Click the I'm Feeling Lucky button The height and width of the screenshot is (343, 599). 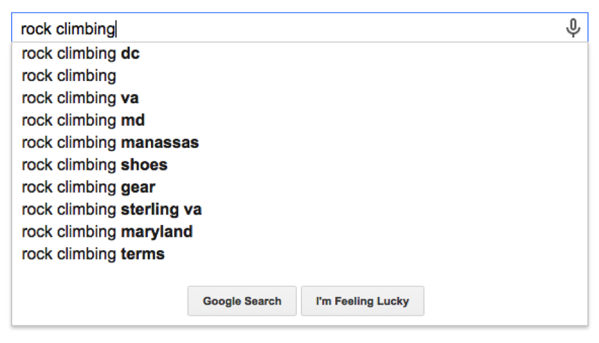[362, 301]
